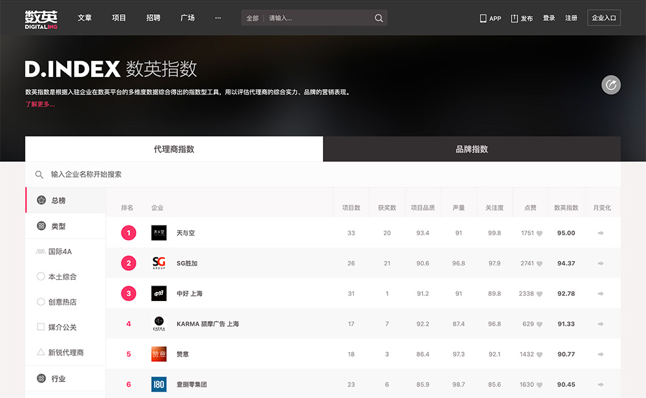Click monthly change arrow for SG胜加
Image resolution: width=646 pixels, height=398 pixels.
pos(601,263)
